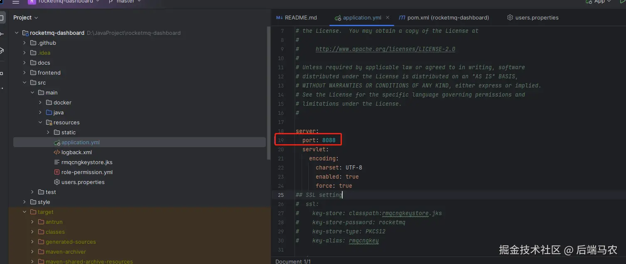
Task: Open the rocketmq-dashboard project selector dropdown
Action: tap(64, 2)
